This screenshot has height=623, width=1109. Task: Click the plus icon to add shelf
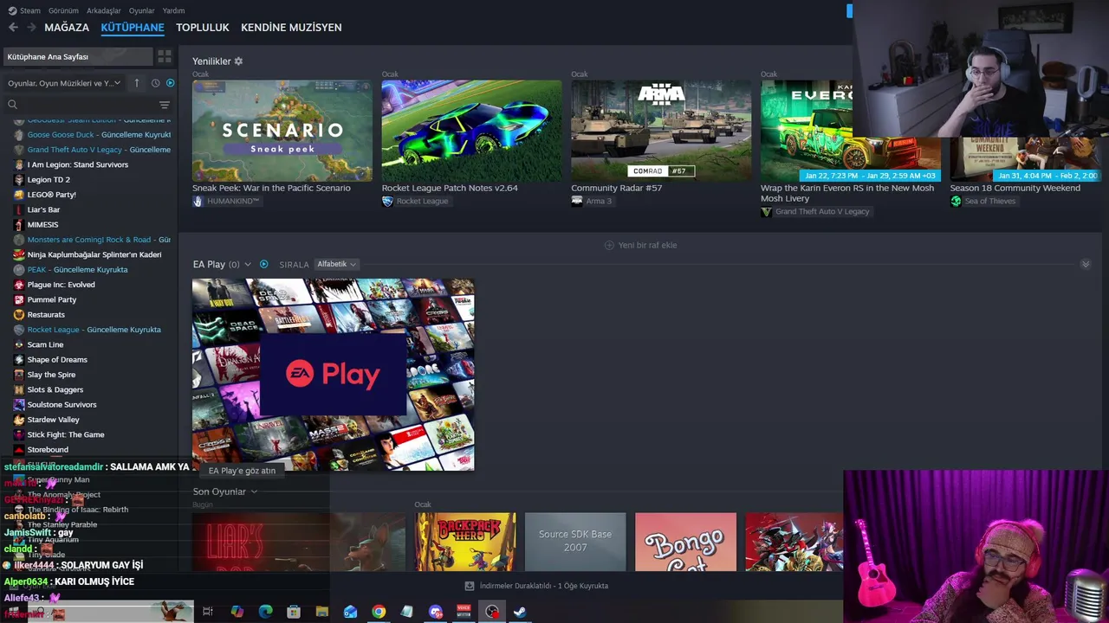609,245
